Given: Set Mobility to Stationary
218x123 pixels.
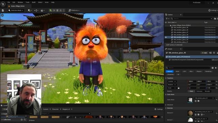Looking at the screenshot, I should pos(199,91).
